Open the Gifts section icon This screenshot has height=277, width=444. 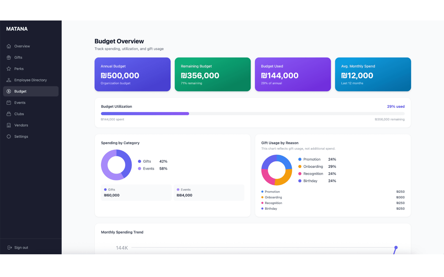[9, 57]
